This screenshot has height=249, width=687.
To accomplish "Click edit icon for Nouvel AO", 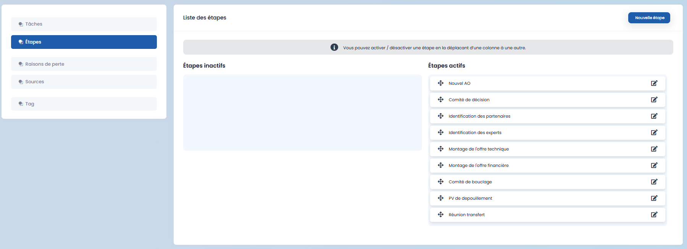I will click(654, 83).
